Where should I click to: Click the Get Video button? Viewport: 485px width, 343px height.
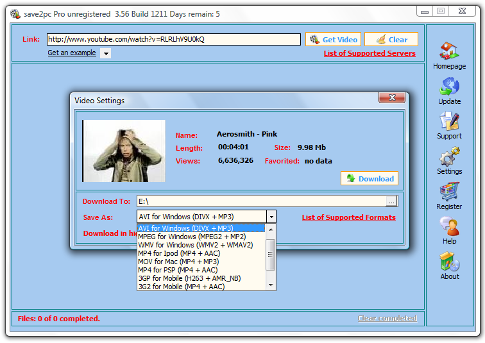(x=333, y=40)
